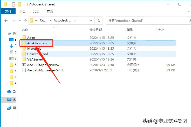Open Network in the sidebar
191x127 pixels.
[x=12, y=108]
